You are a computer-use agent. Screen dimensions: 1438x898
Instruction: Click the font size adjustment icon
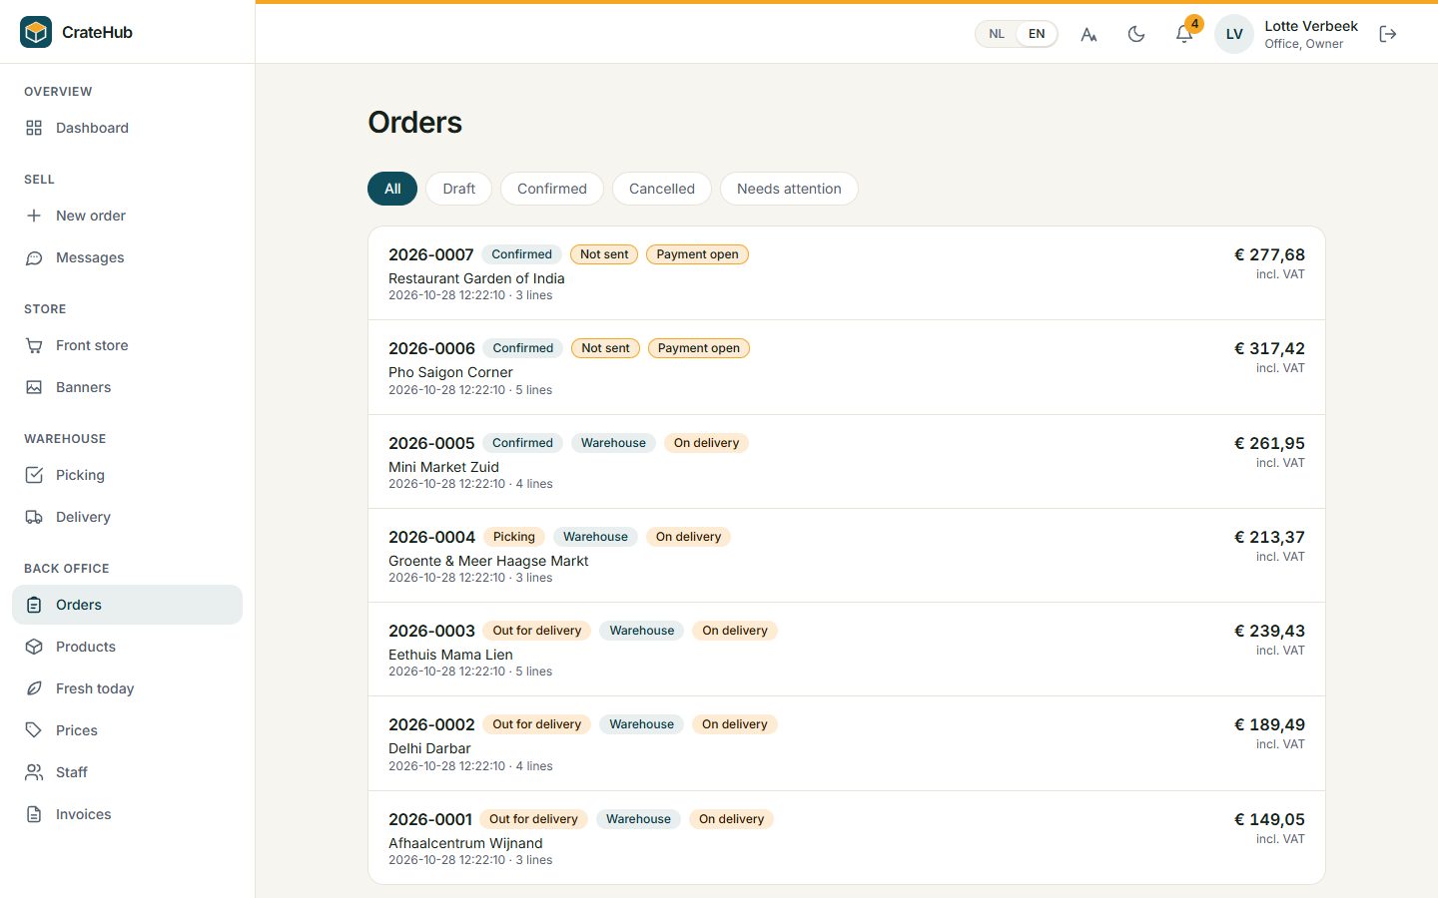pyautogui.click(x=1088, y=34)
